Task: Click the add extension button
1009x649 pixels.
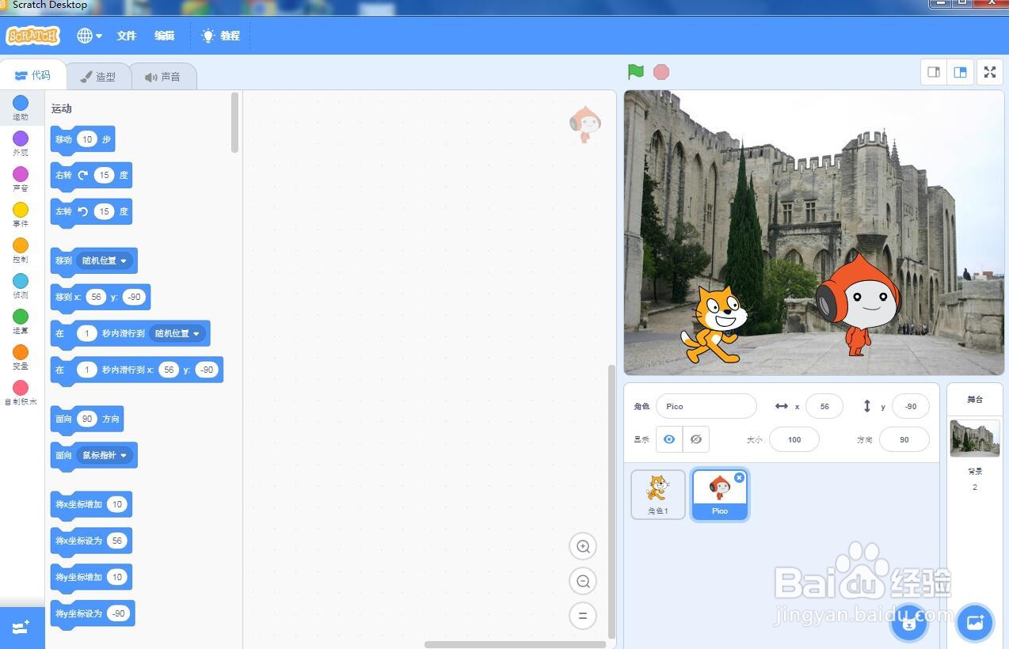Action: coord(21,628)
